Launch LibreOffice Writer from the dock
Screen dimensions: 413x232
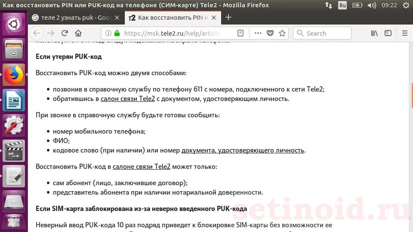pyautogui.click(x=14, y=100)
